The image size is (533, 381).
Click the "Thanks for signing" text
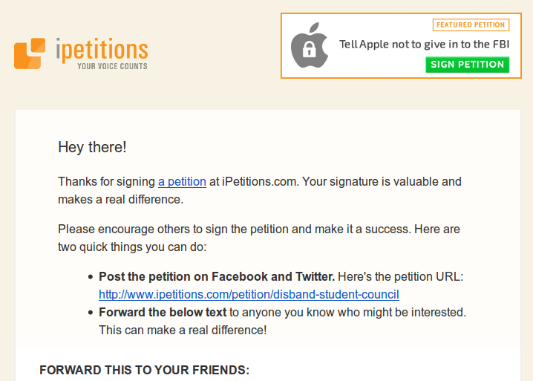click(106, 182)
